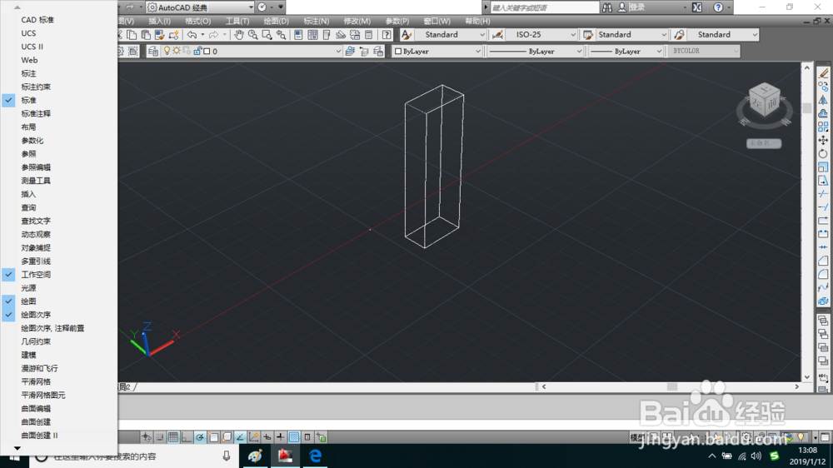This screenshot has width=833, height=468.
Task: Open the Table Style icon
Action: 587,35
